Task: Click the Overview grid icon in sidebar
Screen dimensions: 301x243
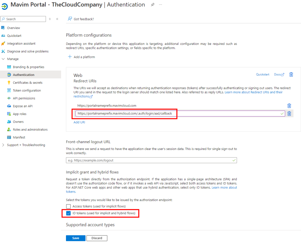Action: point(3,28)
